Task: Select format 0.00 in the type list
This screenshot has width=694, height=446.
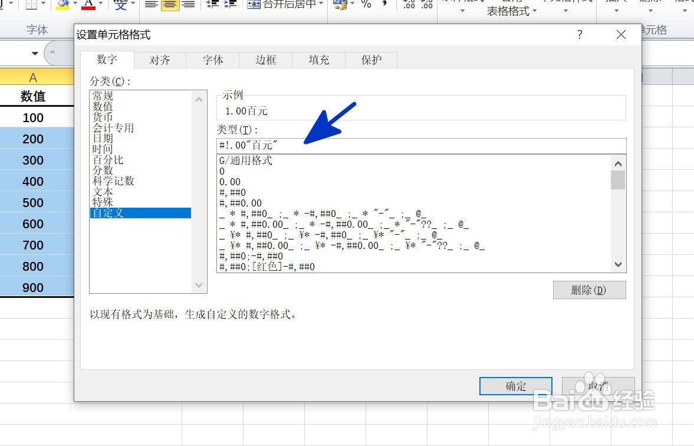Action: click(x=230, y=182)
